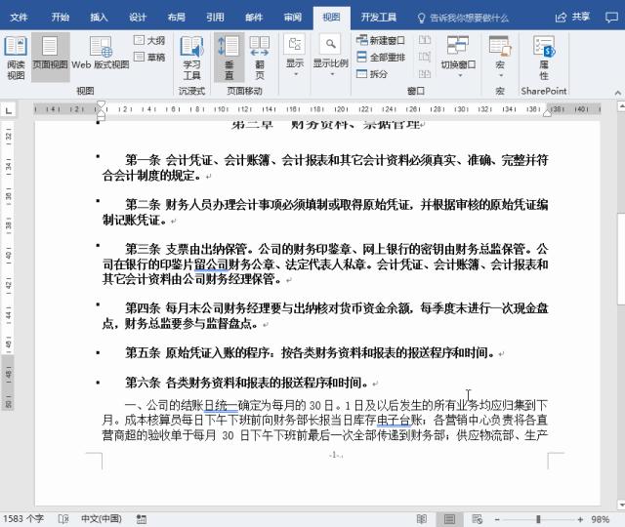Click zoom out minus button
625x527 pixels.
coord(497,519)
